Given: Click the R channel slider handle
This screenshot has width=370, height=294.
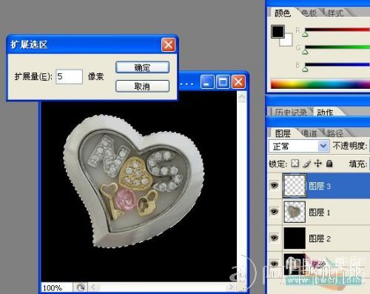Looking at the screenshot, I should 306,34.
